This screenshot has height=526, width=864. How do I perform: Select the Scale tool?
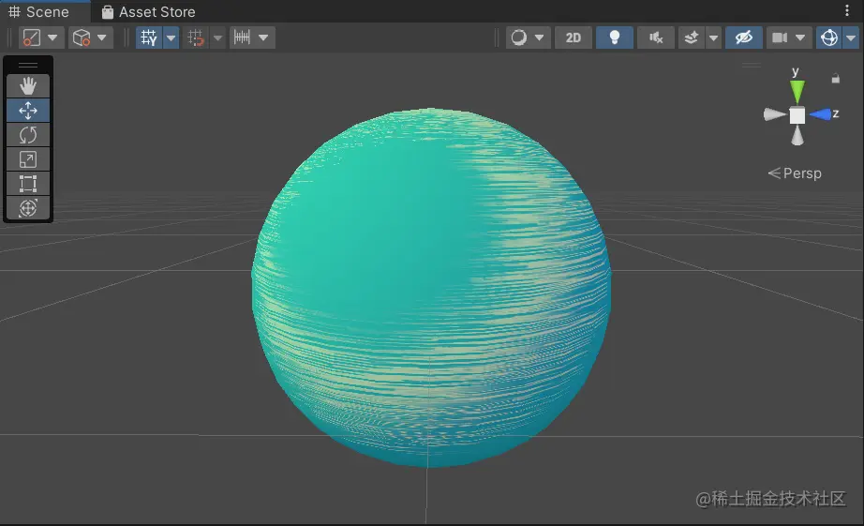28,158
